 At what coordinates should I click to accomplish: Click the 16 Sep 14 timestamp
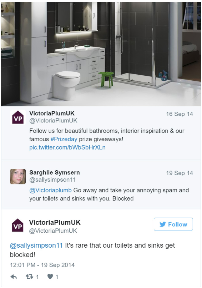180,114
